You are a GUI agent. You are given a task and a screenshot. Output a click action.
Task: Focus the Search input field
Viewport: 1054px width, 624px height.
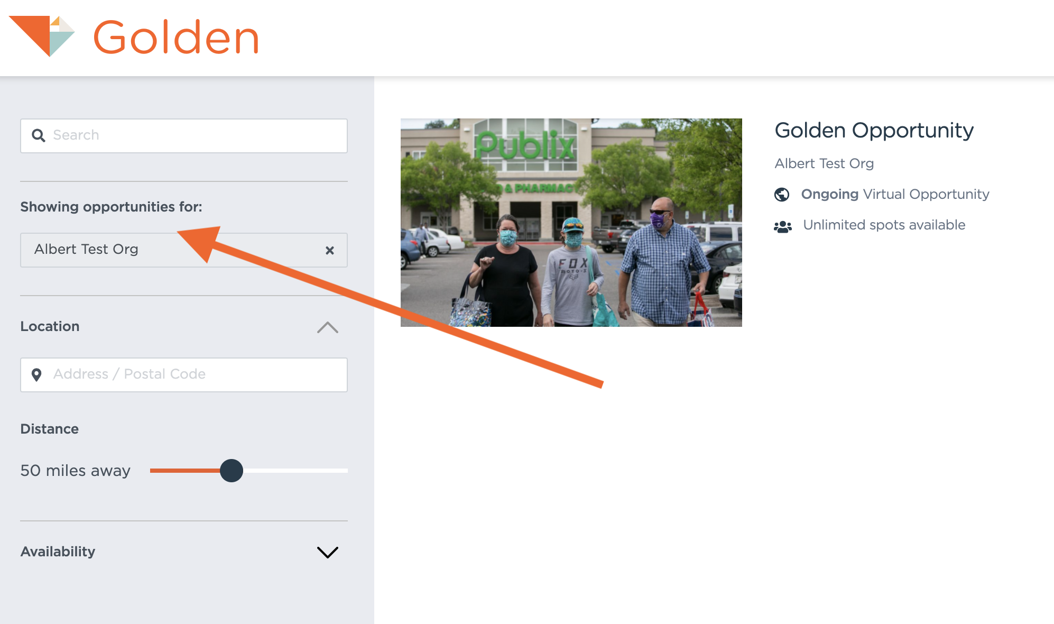(184, 136)
